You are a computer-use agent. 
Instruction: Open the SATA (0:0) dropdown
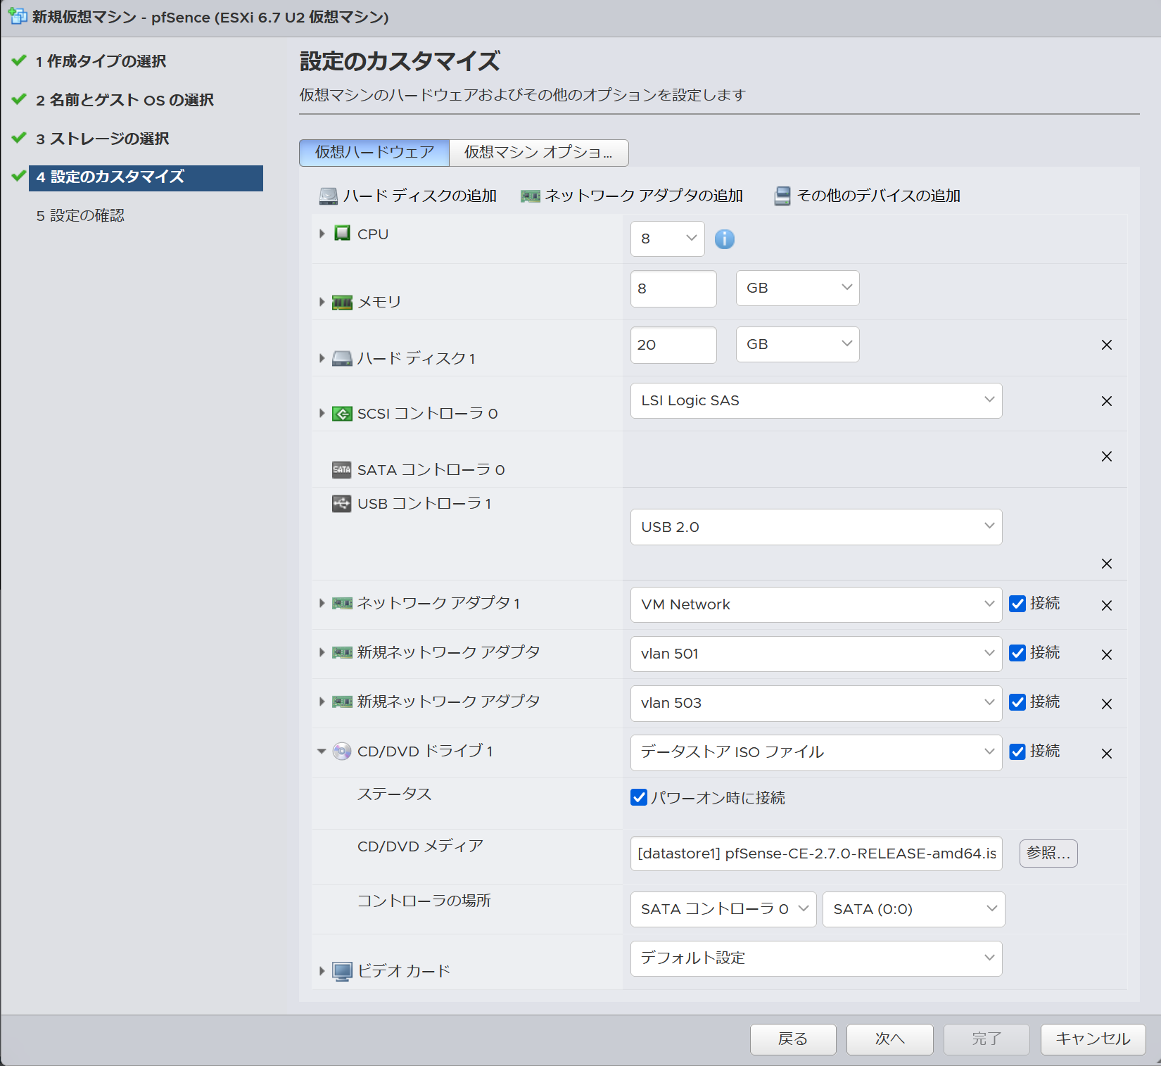[913, 909]
